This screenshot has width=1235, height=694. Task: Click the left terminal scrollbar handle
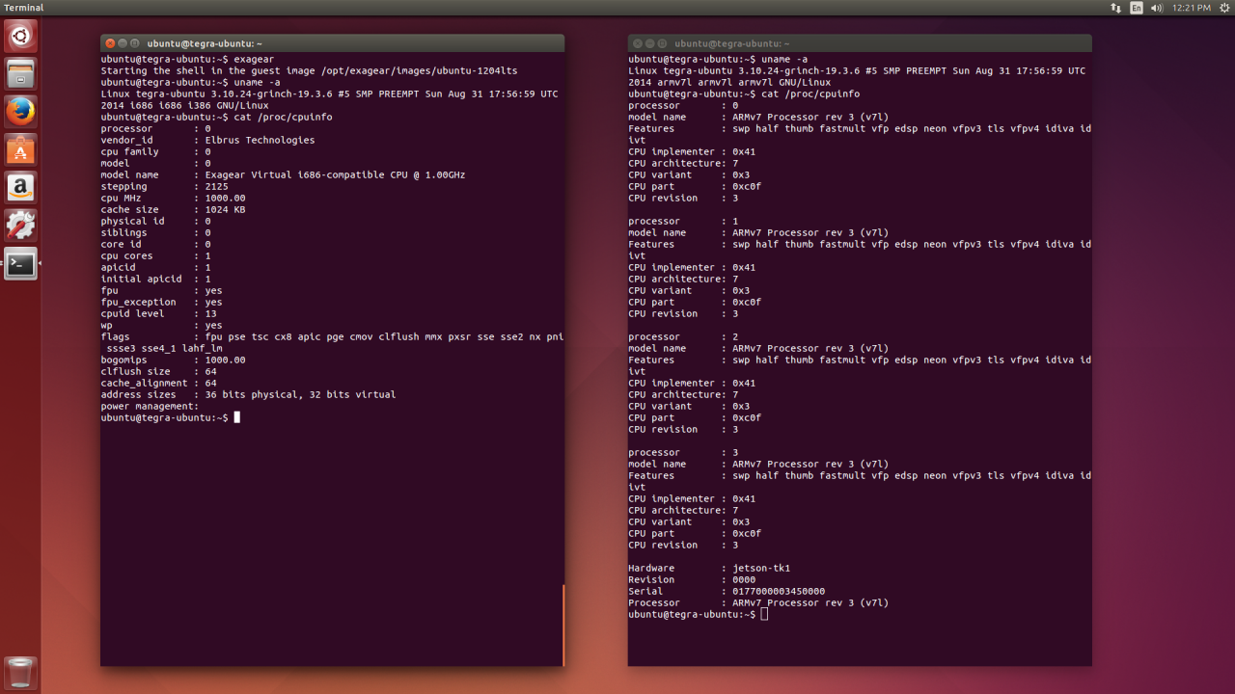[x=563, y=625]
